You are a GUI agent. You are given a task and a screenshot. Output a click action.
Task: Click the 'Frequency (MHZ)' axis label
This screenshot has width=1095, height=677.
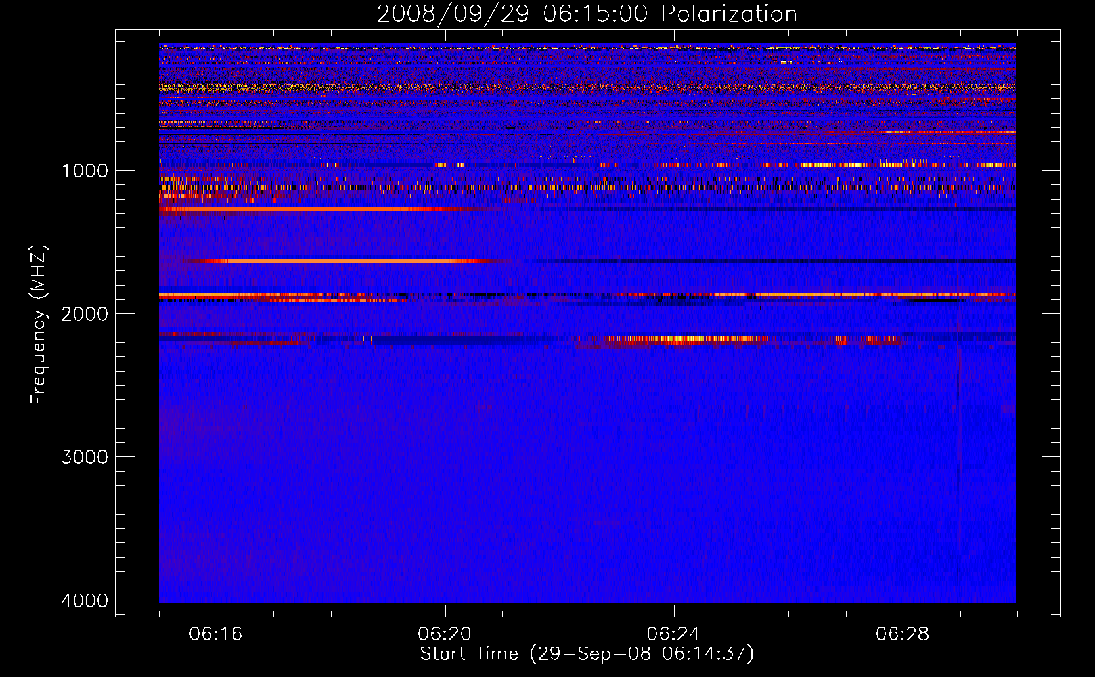[39, 325]
